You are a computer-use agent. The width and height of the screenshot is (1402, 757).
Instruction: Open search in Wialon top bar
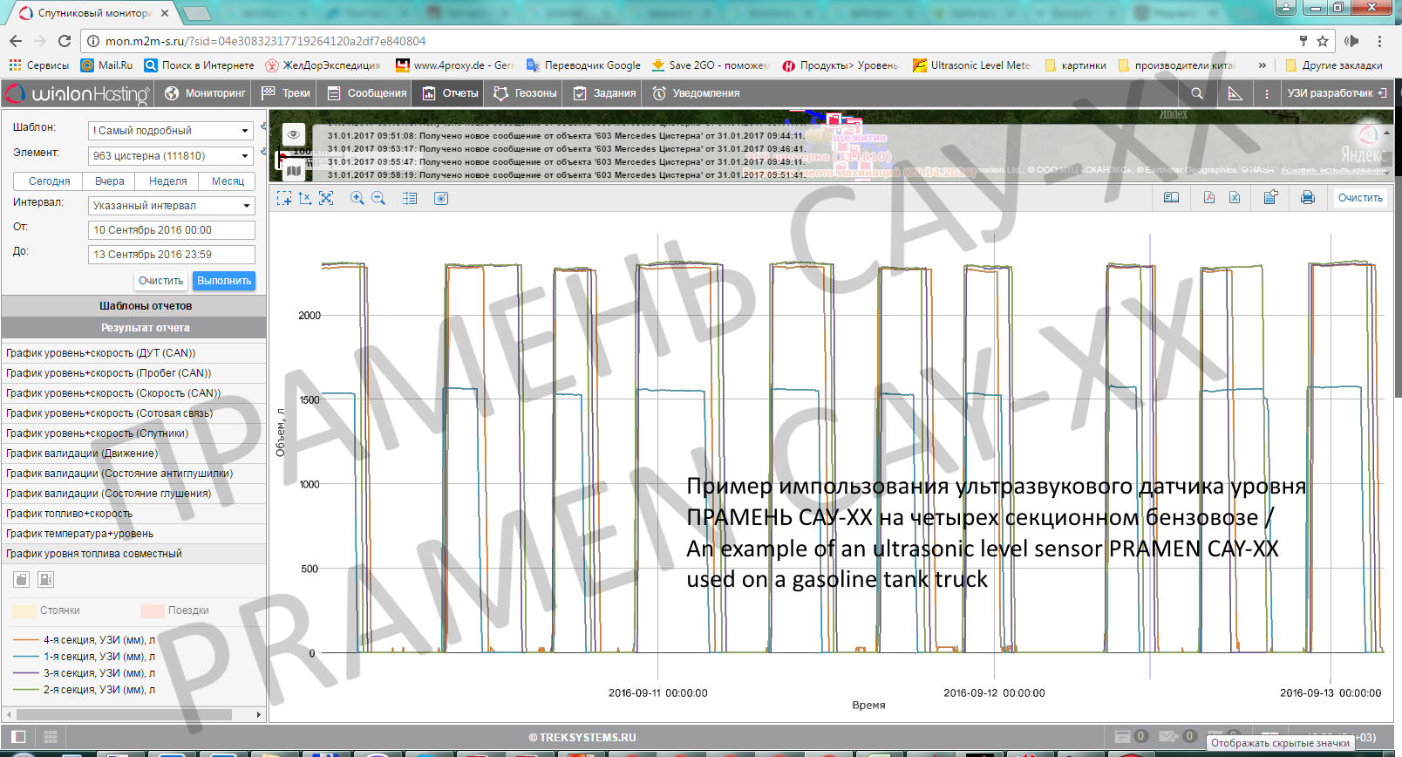pos(1196,93)
